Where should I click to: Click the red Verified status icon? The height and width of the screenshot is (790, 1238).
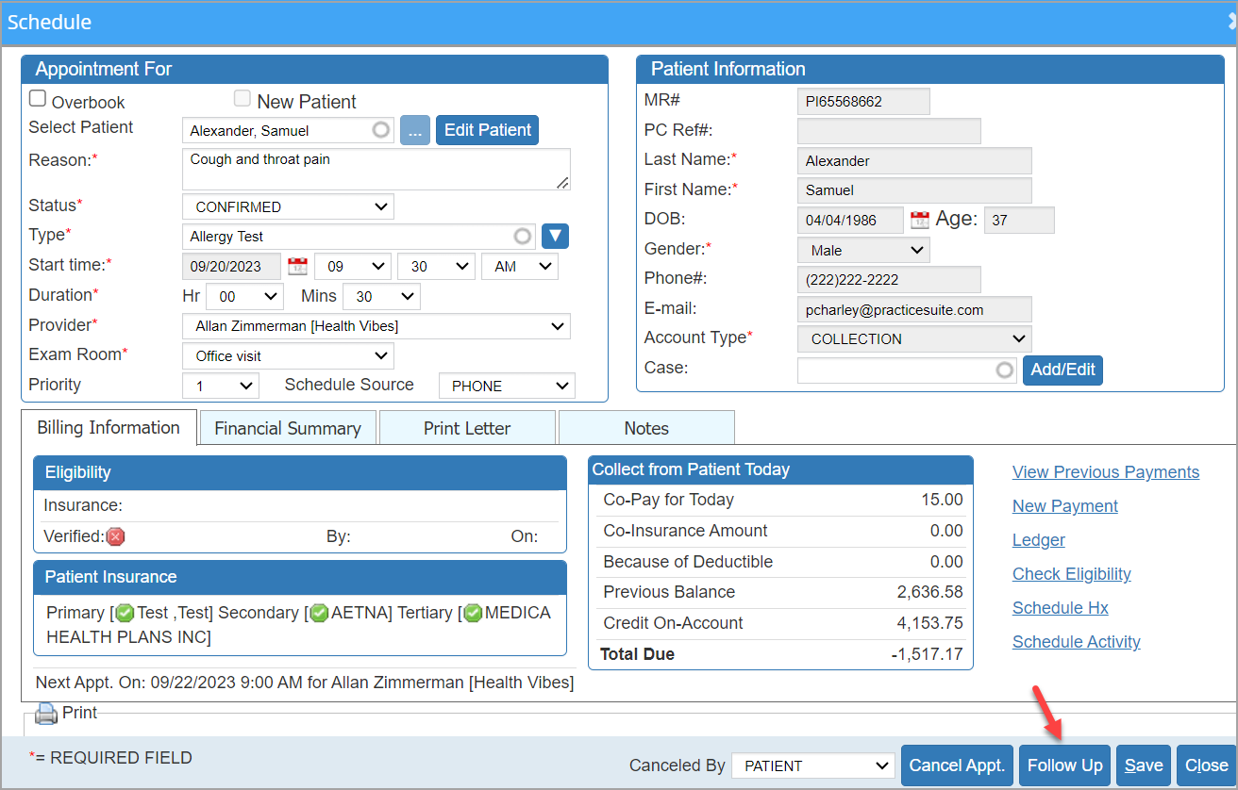(116, 536)
